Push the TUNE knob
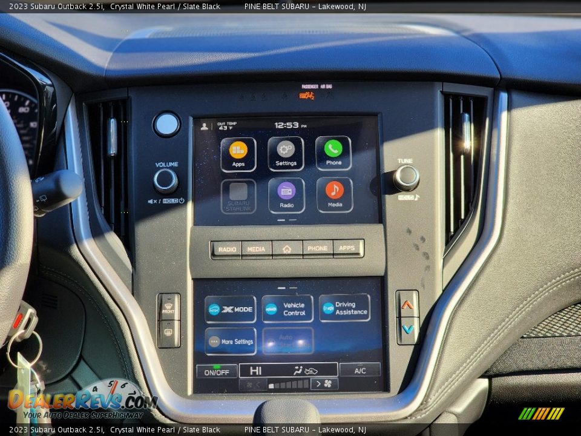This screenshot has height=436, width=581. pyautogui.click(x=406, y=178)
